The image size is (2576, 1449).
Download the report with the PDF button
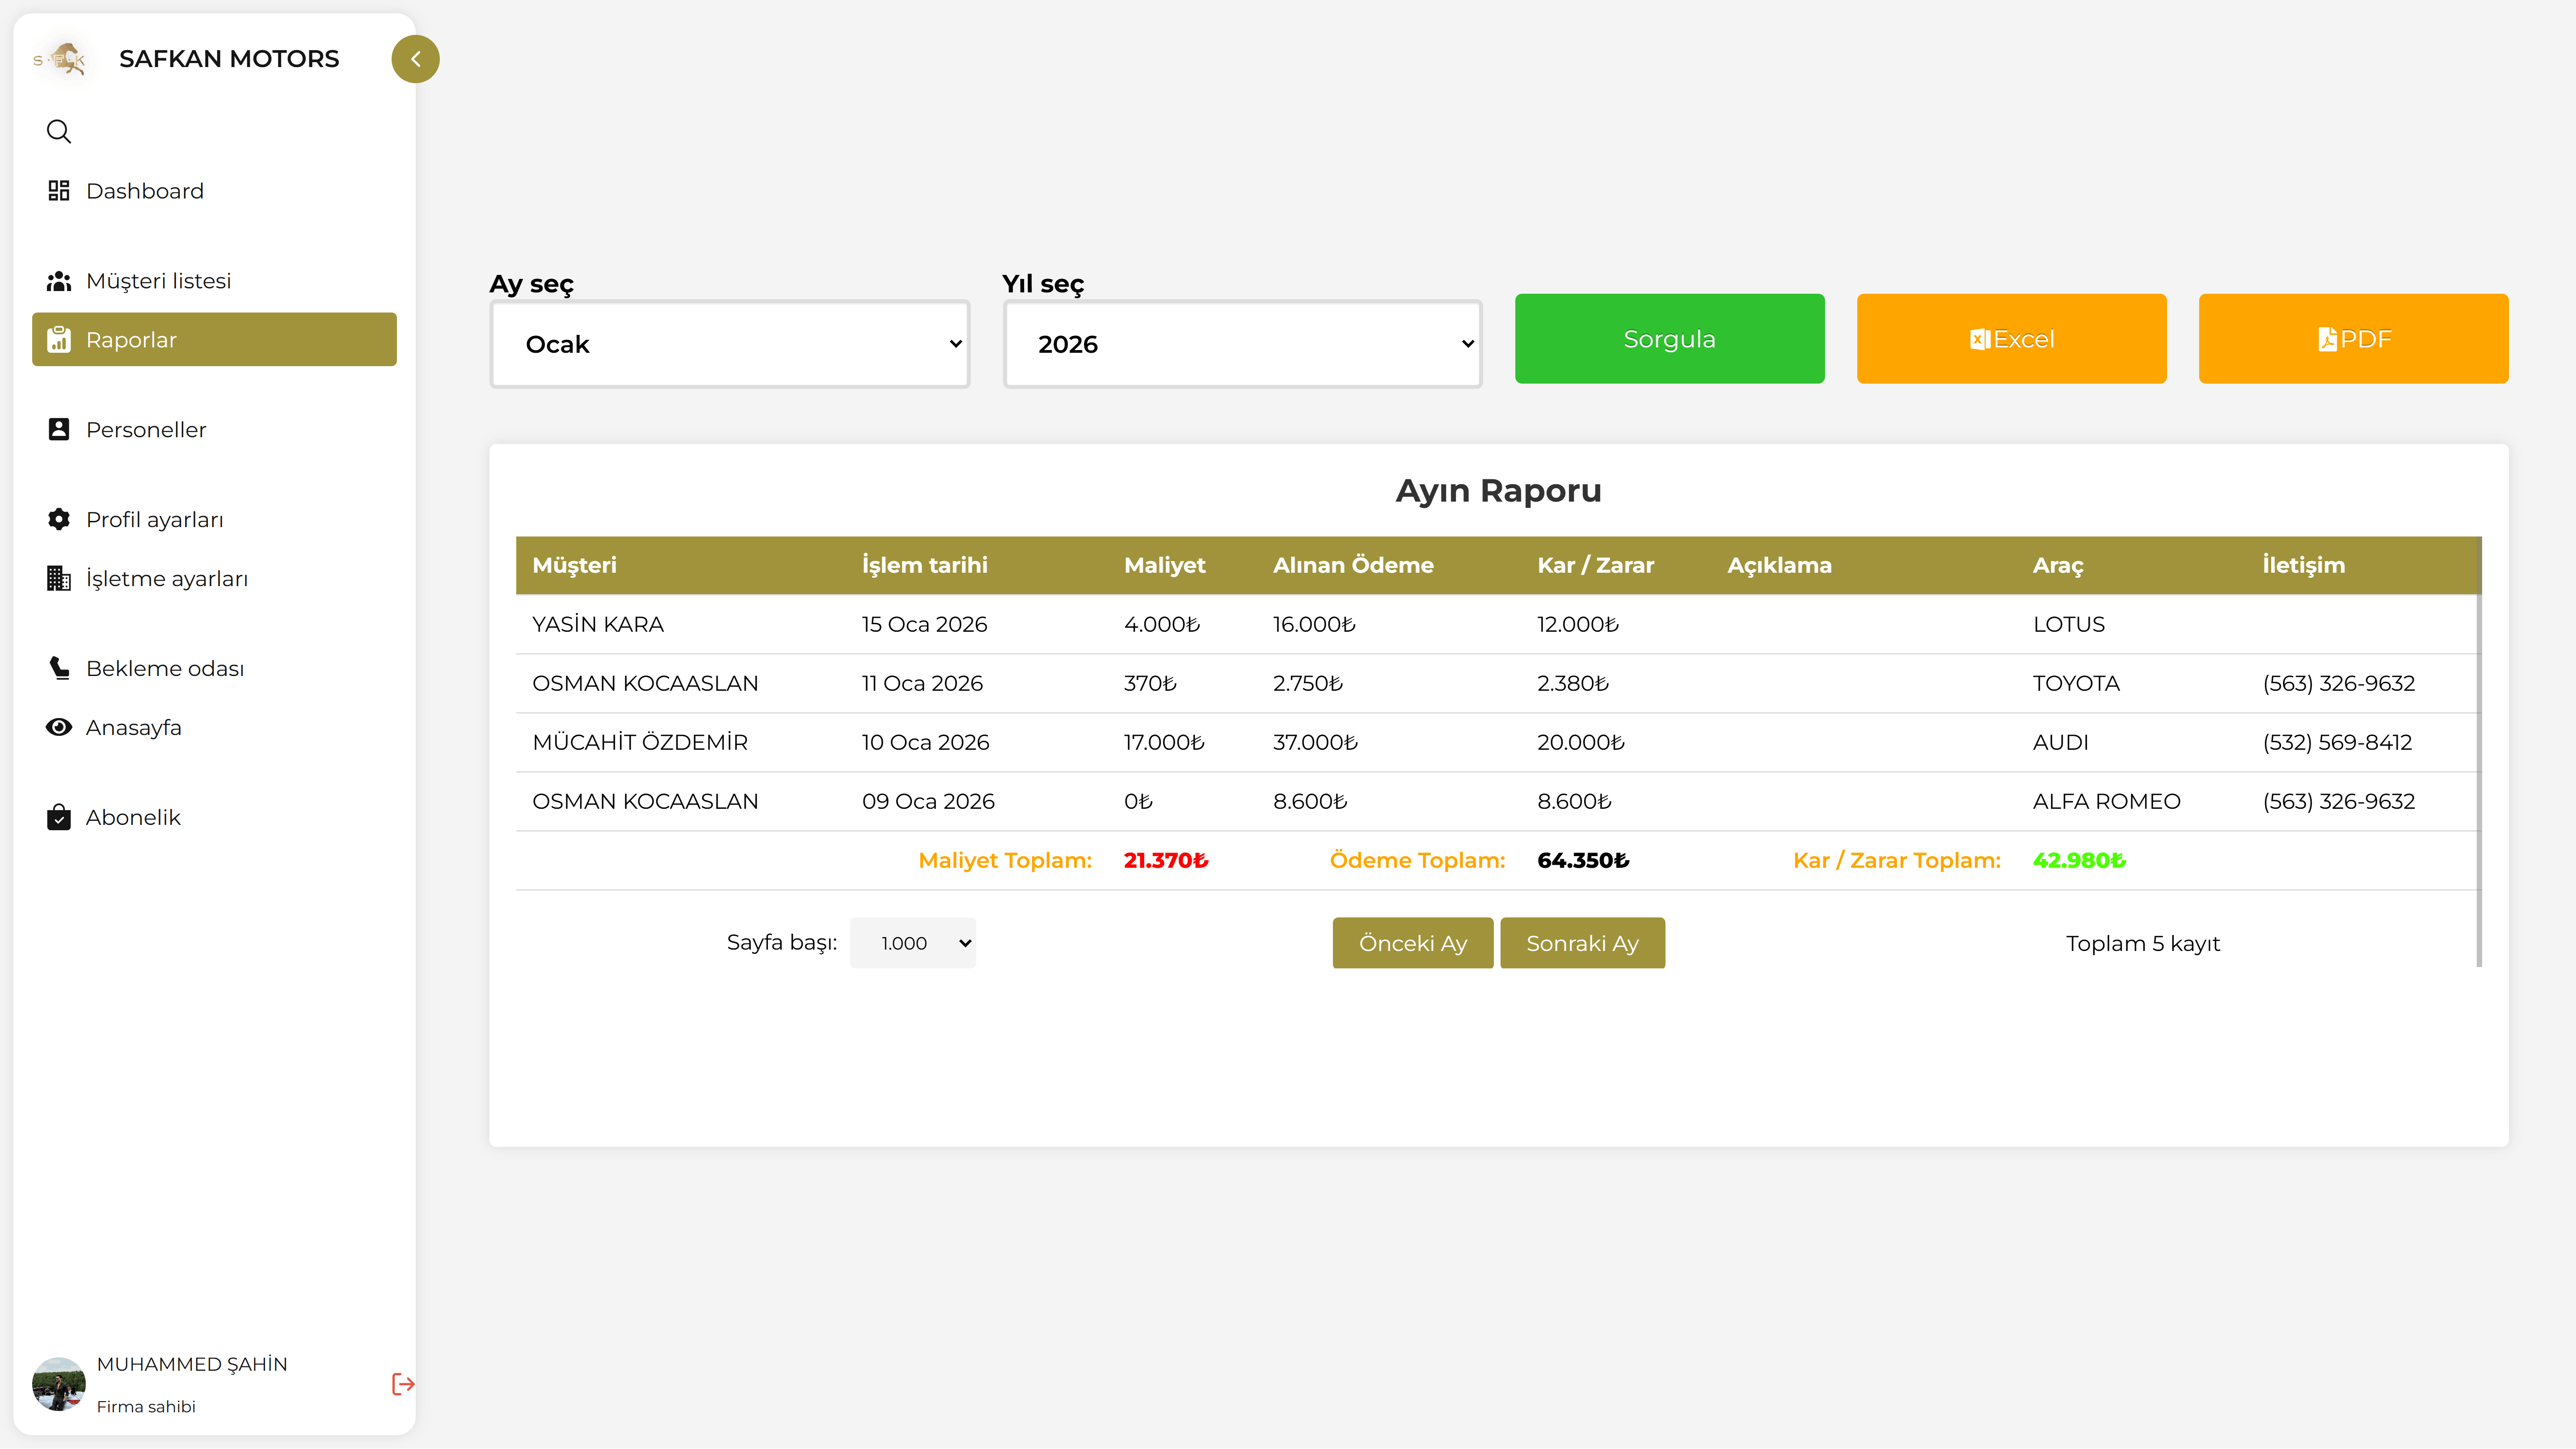(x=2353, y=339)
